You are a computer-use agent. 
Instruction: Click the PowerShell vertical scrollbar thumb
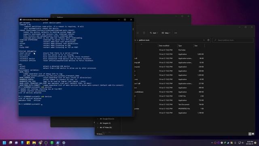point(133,29)
